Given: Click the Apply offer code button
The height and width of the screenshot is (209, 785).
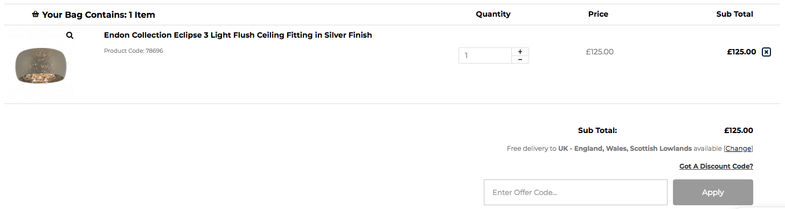Looking at the screenshot, I should click(x=713, y=192).
